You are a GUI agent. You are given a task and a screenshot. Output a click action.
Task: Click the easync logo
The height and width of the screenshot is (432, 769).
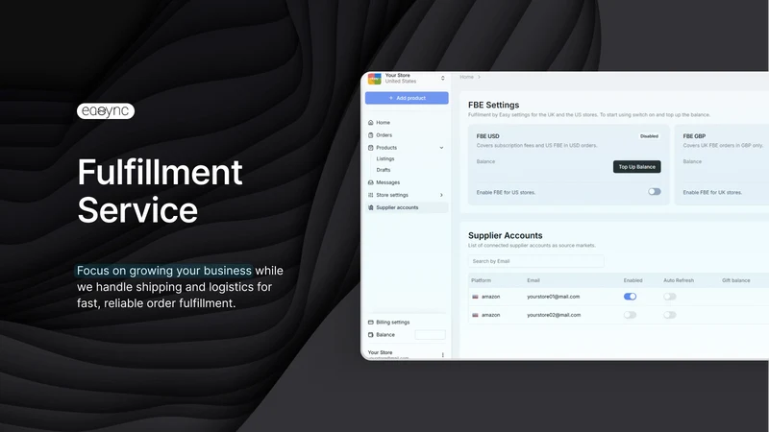[x=106, y=111]
